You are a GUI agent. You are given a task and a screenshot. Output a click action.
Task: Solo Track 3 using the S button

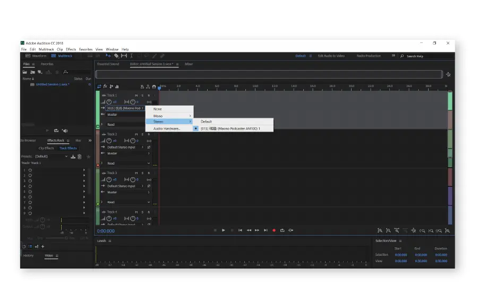142,173
